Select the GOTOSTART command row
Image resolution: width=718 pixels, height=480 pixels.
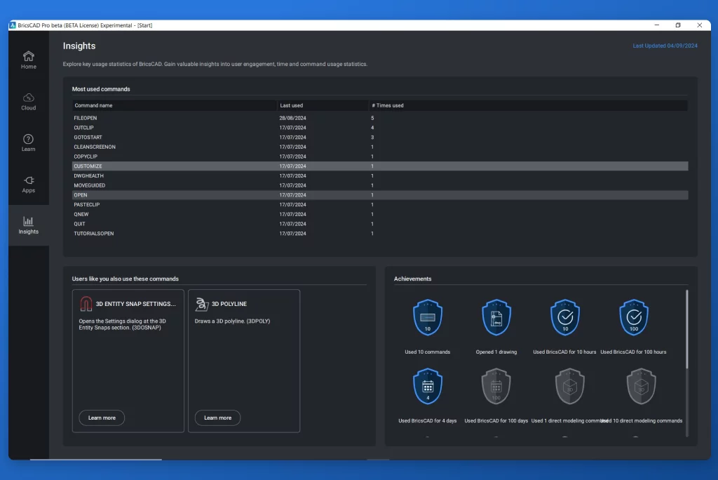[x=380, y=137]
